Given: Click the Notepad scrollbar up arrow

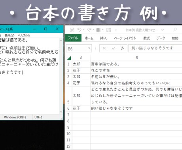Looking at the screenshot, I should pyautogui.click(x=61, y=40).
